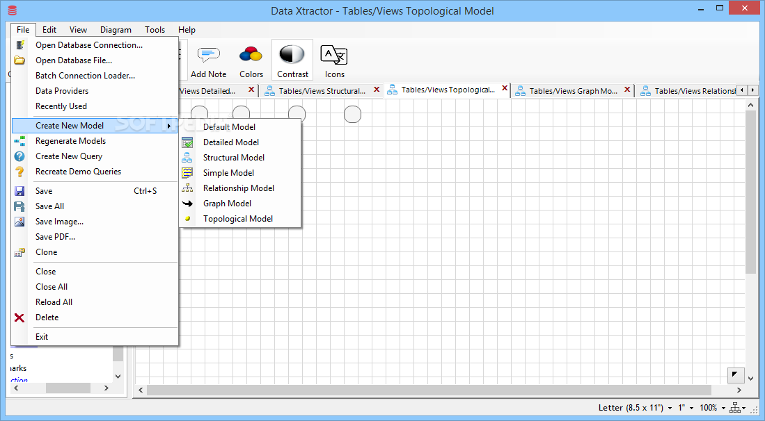Open the 1" margin dropdown
765x421 pixels.
pyautogui.click(x=686, y=408)
